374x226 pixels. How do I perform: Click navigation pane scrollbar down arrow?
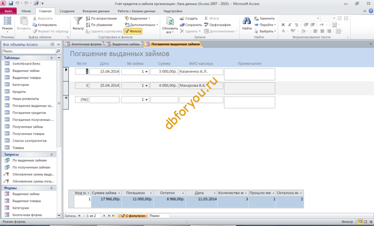point(59,215)
